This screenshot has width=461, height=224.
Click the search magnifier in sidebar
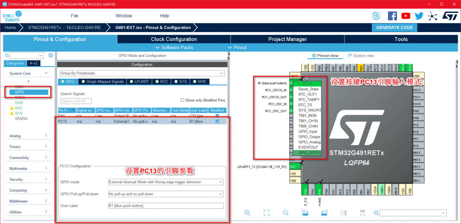[7, 55]
